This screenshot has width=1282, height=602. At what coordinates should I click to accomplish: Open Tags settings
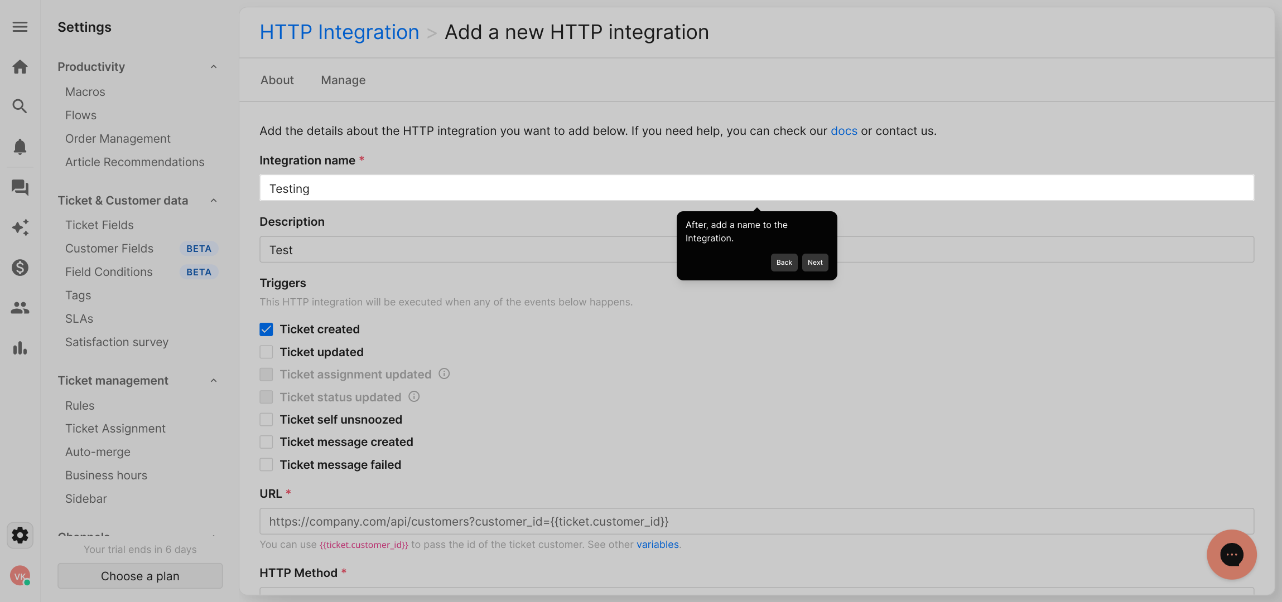[78, 295]
